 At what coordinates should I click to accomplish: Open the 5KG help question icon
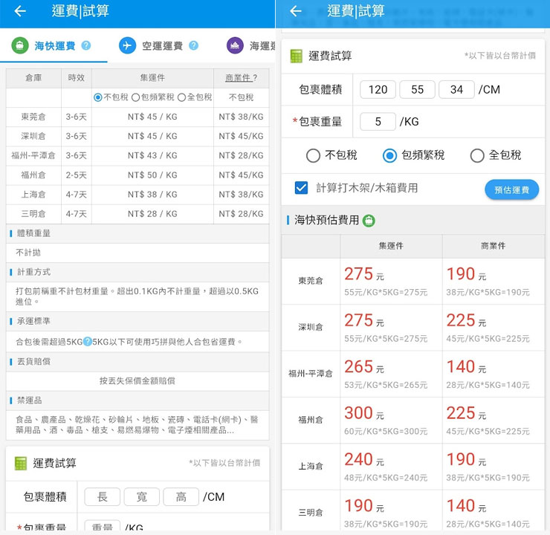[x=88, y=342]
